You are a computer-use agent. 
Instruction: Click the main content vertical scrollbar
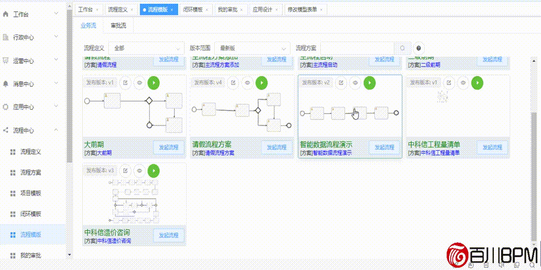pyautogui.click(x=535, y=177)
